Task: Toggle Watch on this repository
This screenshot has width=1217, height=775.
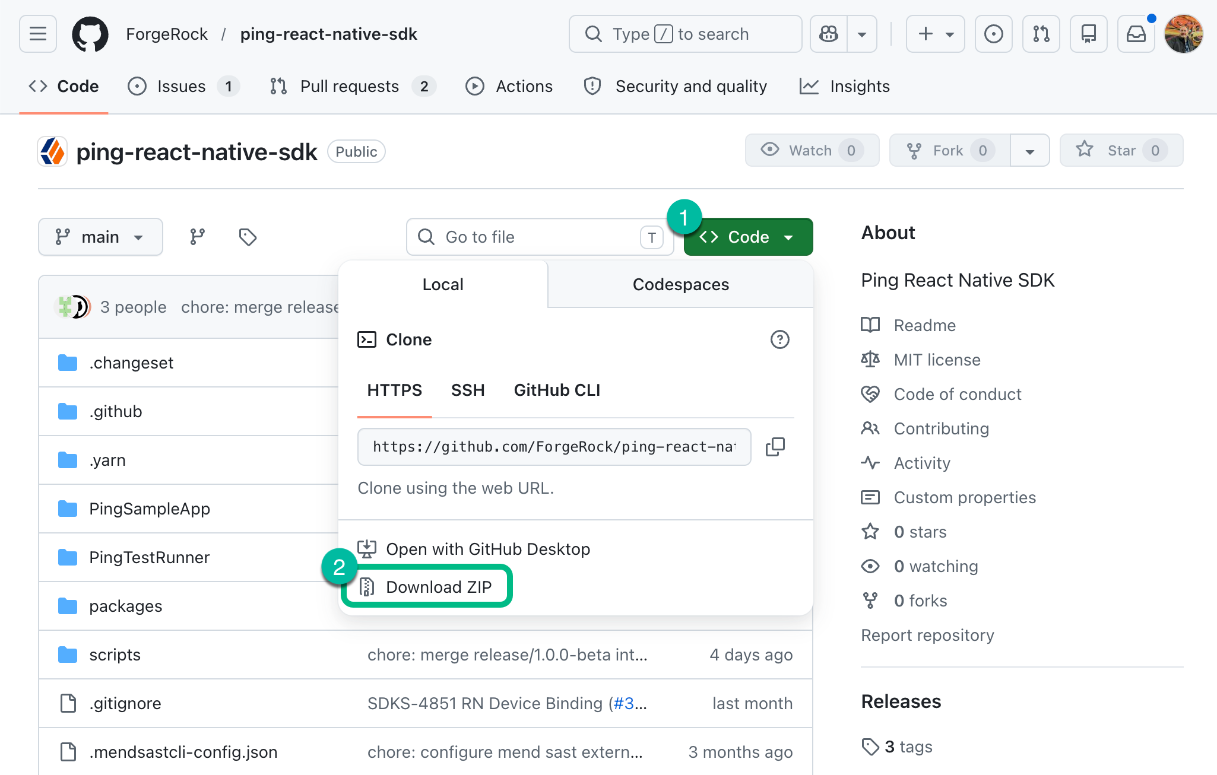Action: (x=812, y=151)
